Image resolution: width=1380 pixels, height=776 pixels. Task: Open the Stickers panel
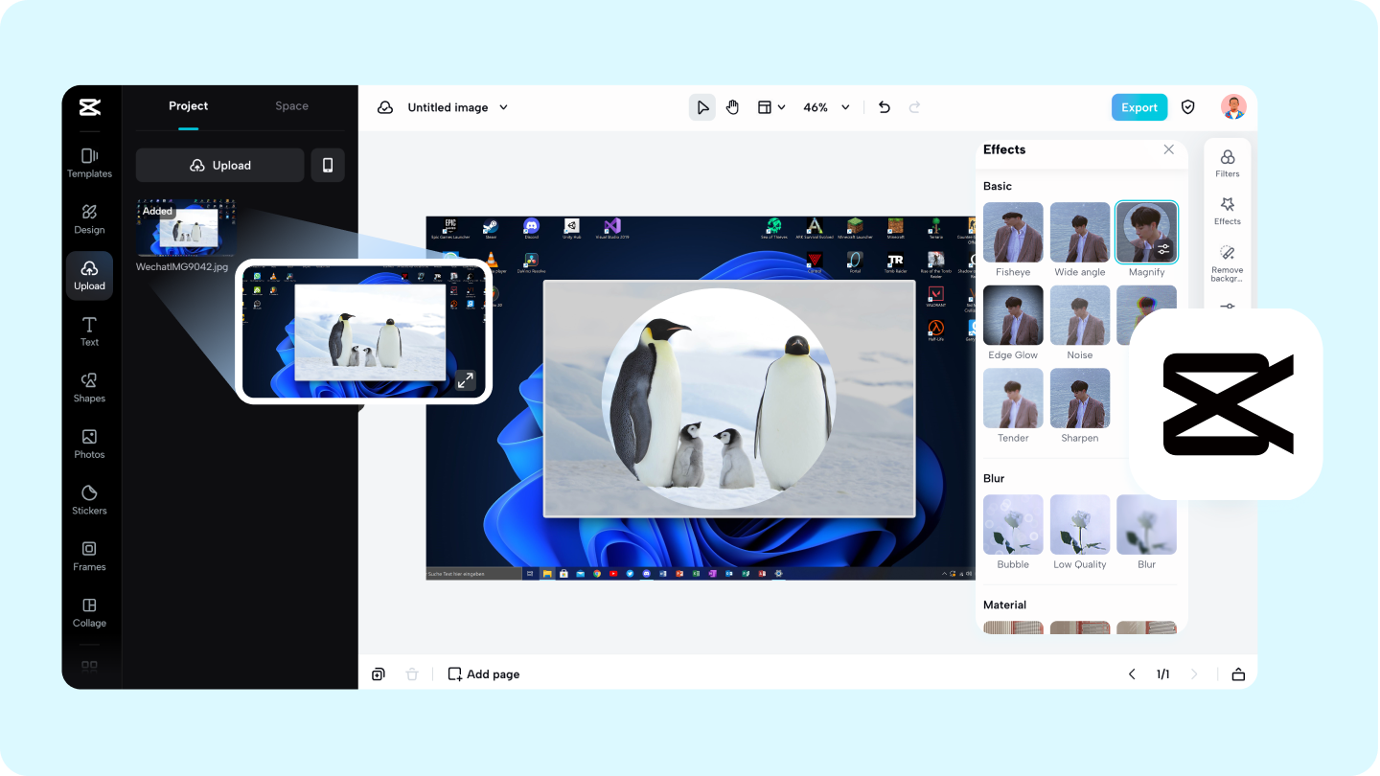[x=89, y=499]
